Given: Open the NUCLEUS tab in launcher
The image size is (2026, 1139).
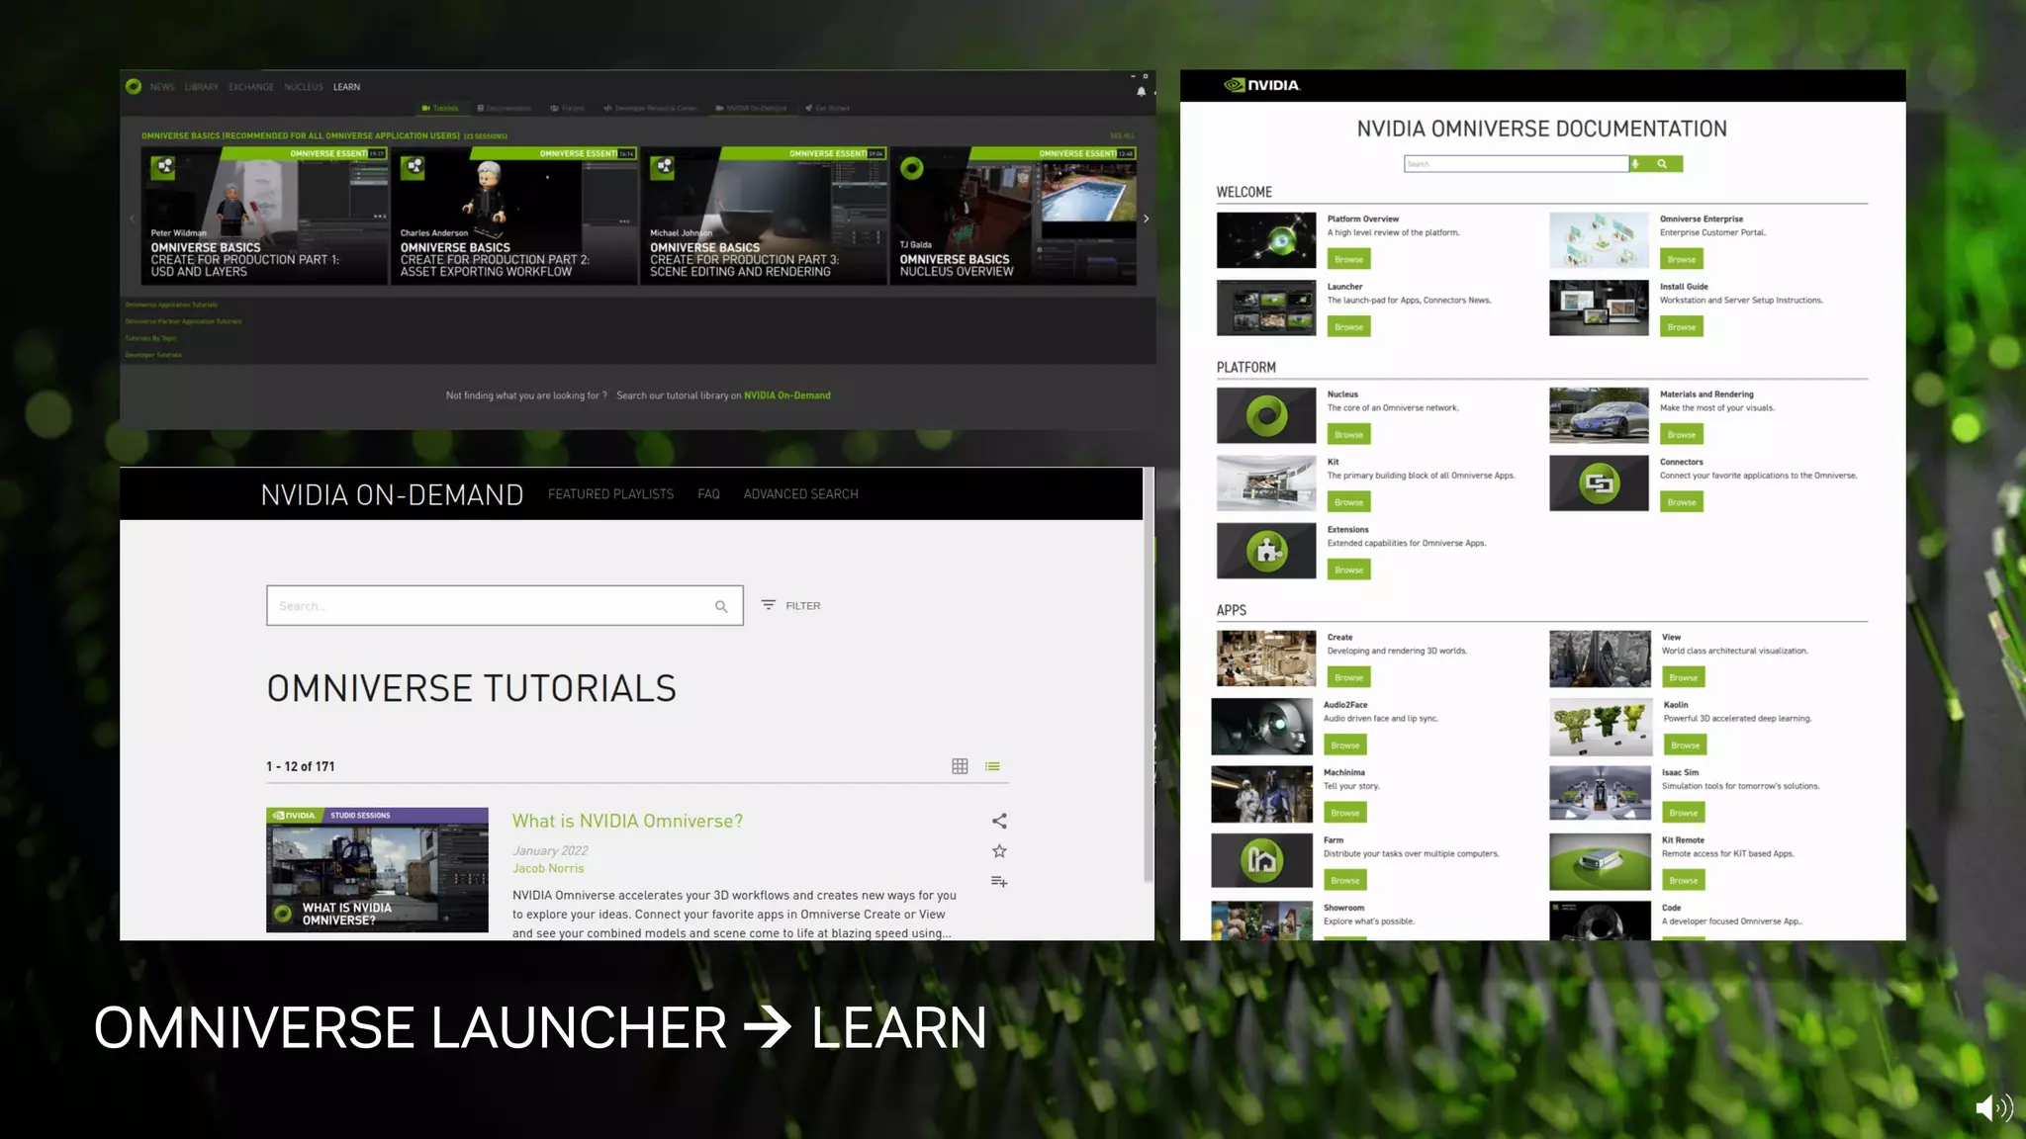Looking at the screenshot, I should 304,87.
